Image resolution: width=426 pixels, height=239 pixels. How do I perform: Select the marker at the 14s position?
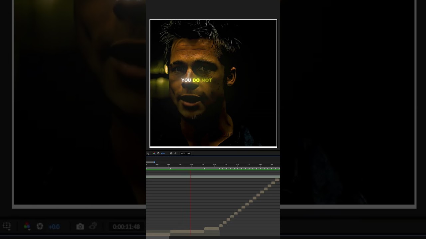[x=204, y=169]
